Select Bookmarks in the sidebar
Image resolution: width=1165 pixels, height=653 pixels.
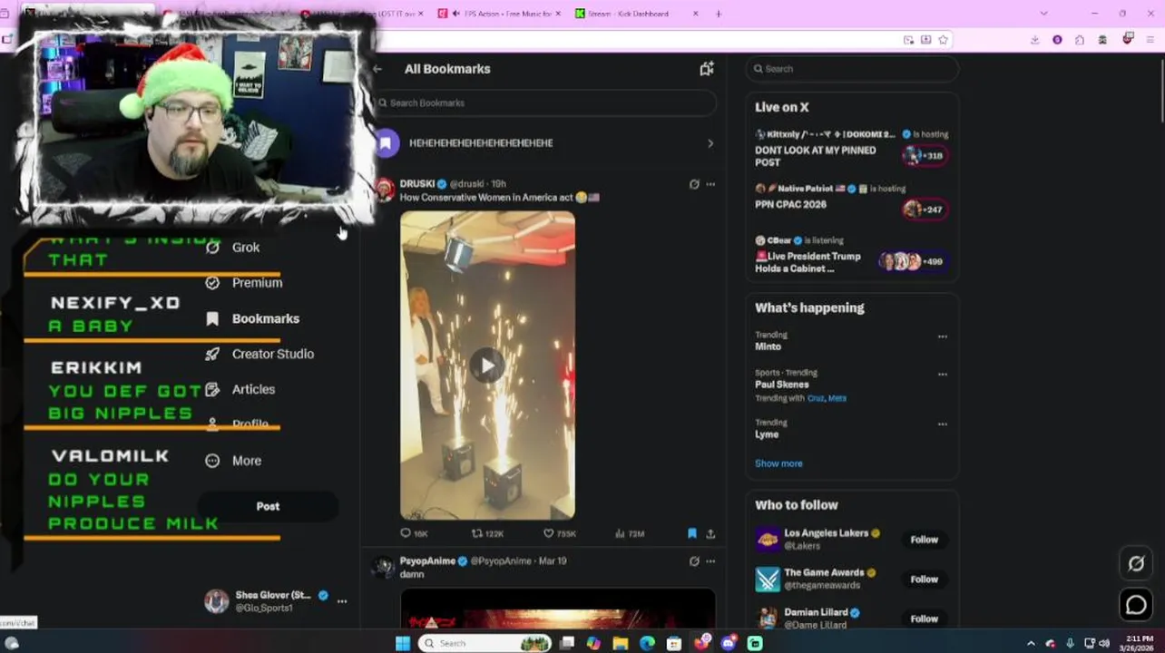point(253,318)
